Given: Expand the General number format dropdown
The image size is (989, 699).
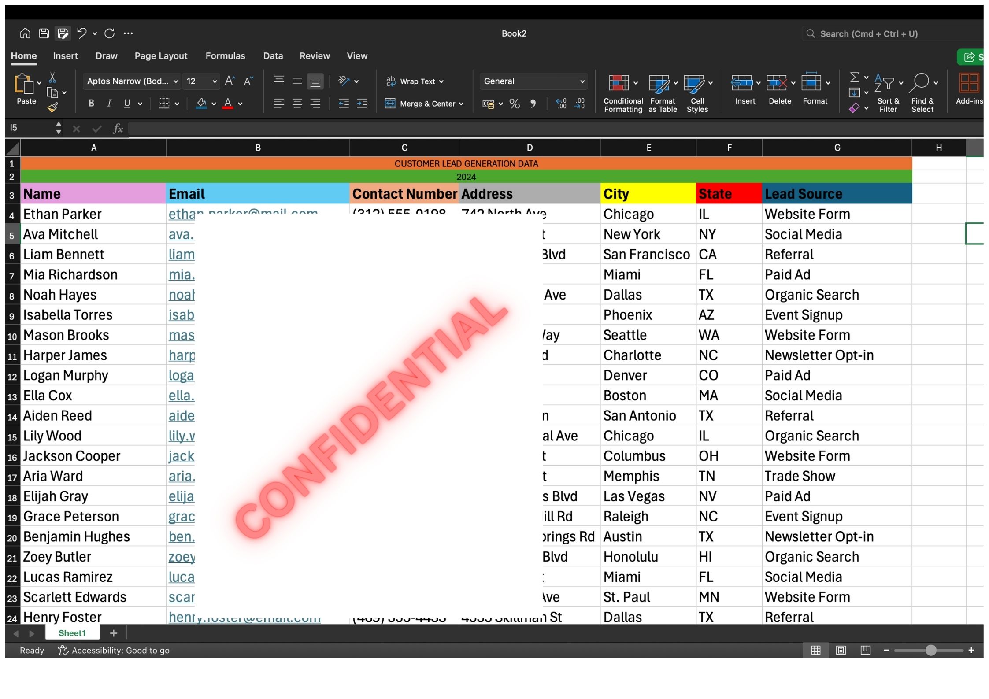Looking at the screenshot, I should point(582,81).
